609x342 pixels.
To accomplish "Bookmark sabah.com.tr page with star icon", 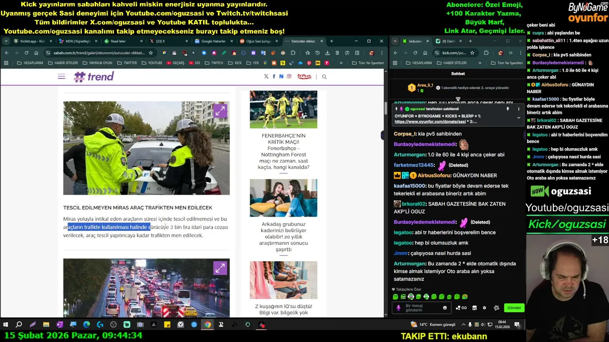I will 151,53.
